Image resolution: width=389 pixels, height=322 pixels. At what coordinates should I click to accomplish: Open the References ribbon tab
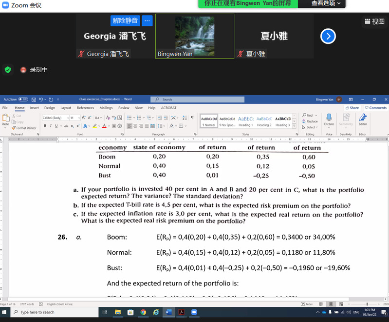coord(85,108)
